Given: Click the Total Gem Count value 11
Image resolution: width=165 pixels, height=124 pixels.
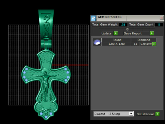Looking at the screenshot, I should [159, 24].
